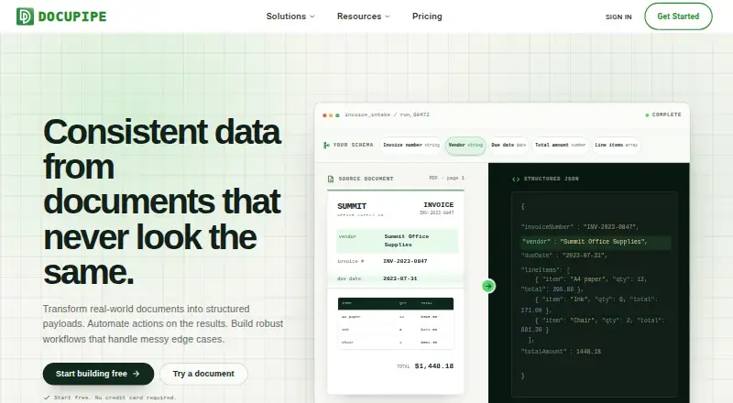Click the PDF - page 1 label
733x403 pixels.
(447, 178)
